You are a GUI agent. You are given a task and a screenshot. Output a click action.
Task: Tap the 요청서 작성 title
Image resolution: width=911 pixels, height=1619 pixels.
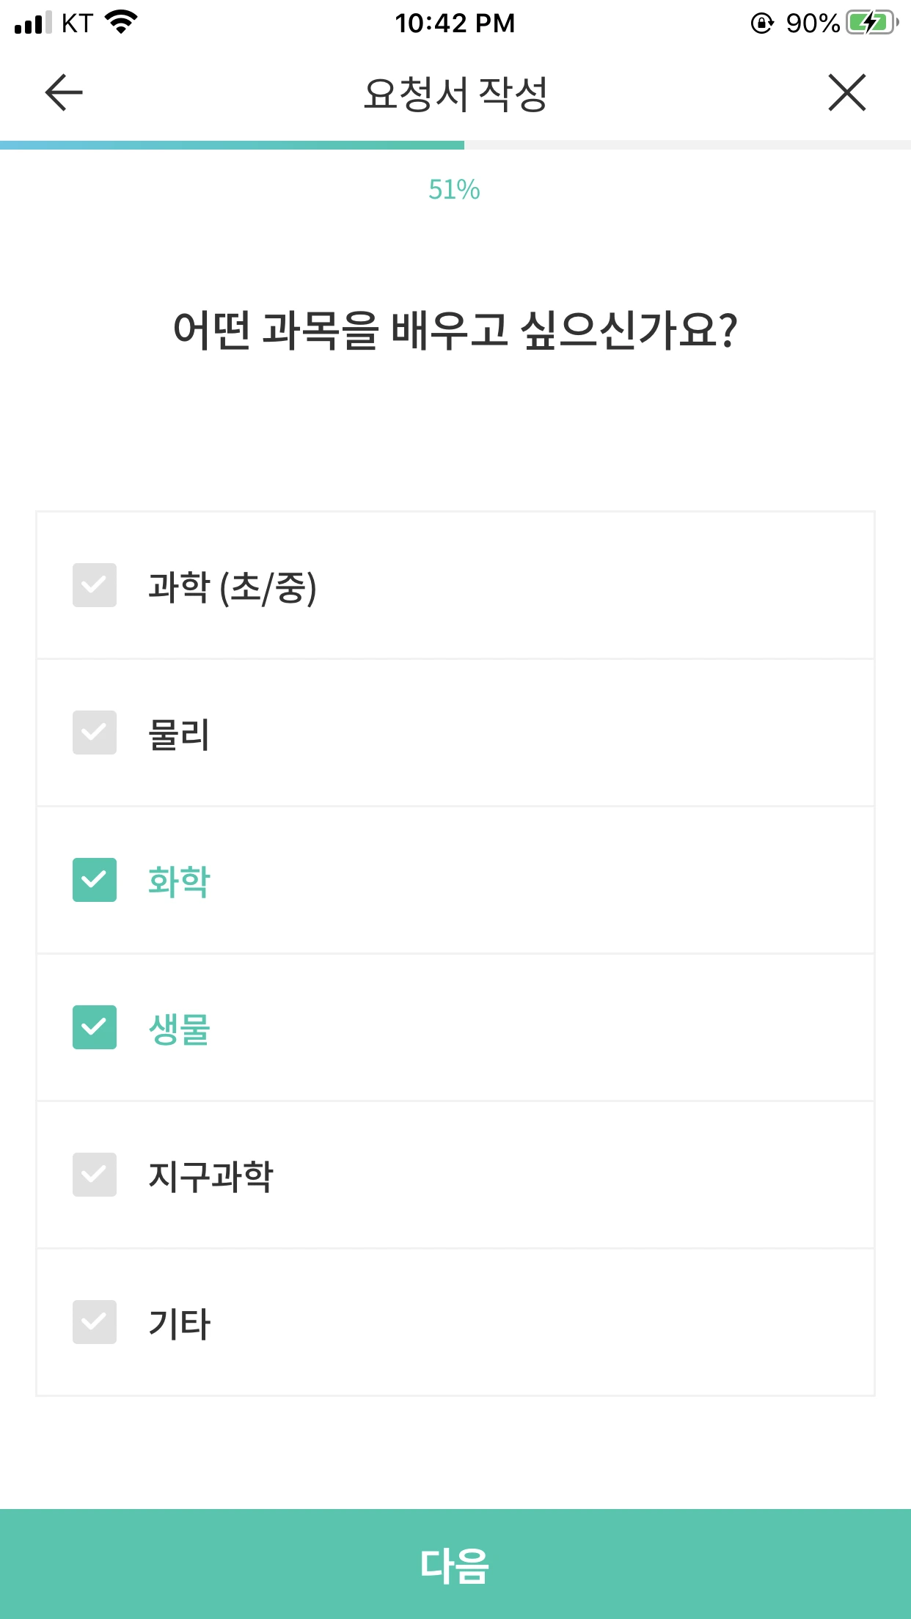click(455, 94)
